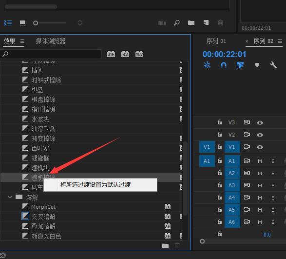Image resolution: width=286 pixels, height=259 pixels.
Task: Select the 渐隐为白色 transition
Action: pos(46,236)
